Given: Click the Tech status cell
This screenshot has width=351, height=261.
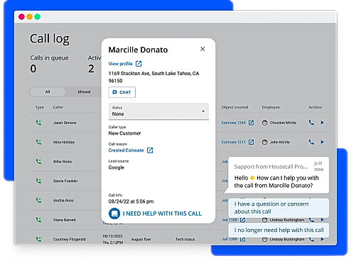Looking at the screenshot, I should click(x=185, y=239).
